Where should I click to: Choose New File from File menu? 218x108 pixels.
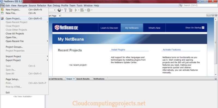24,13
